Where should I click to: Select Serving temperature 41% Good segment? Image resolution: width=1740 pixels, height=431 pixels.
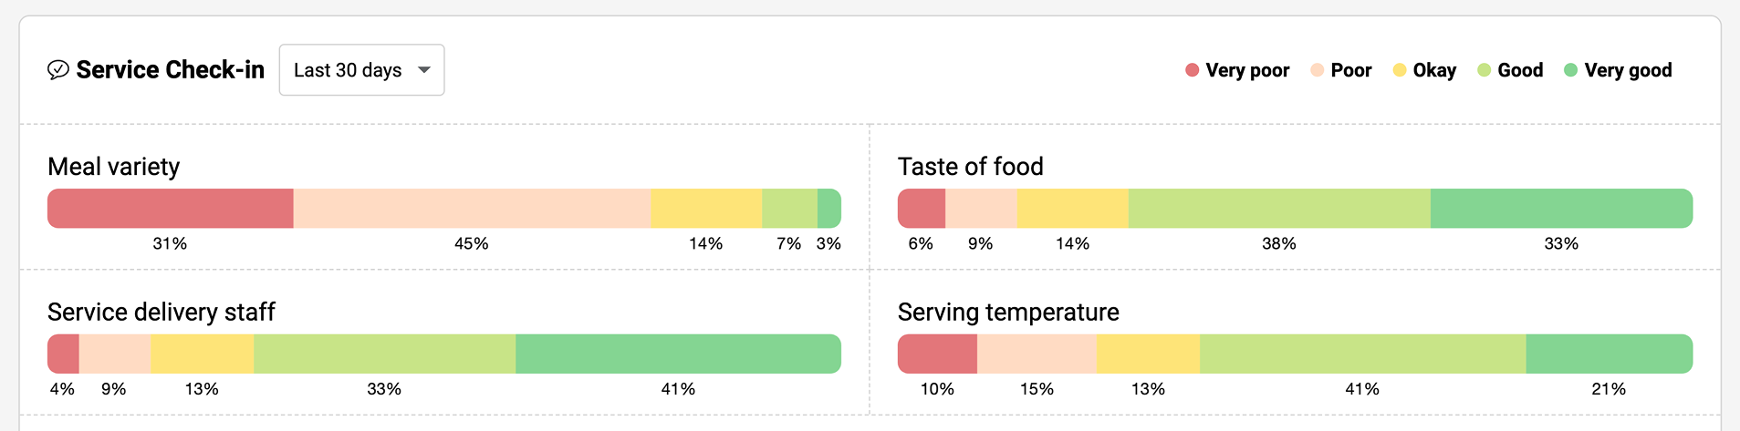tap(1362, 354)
